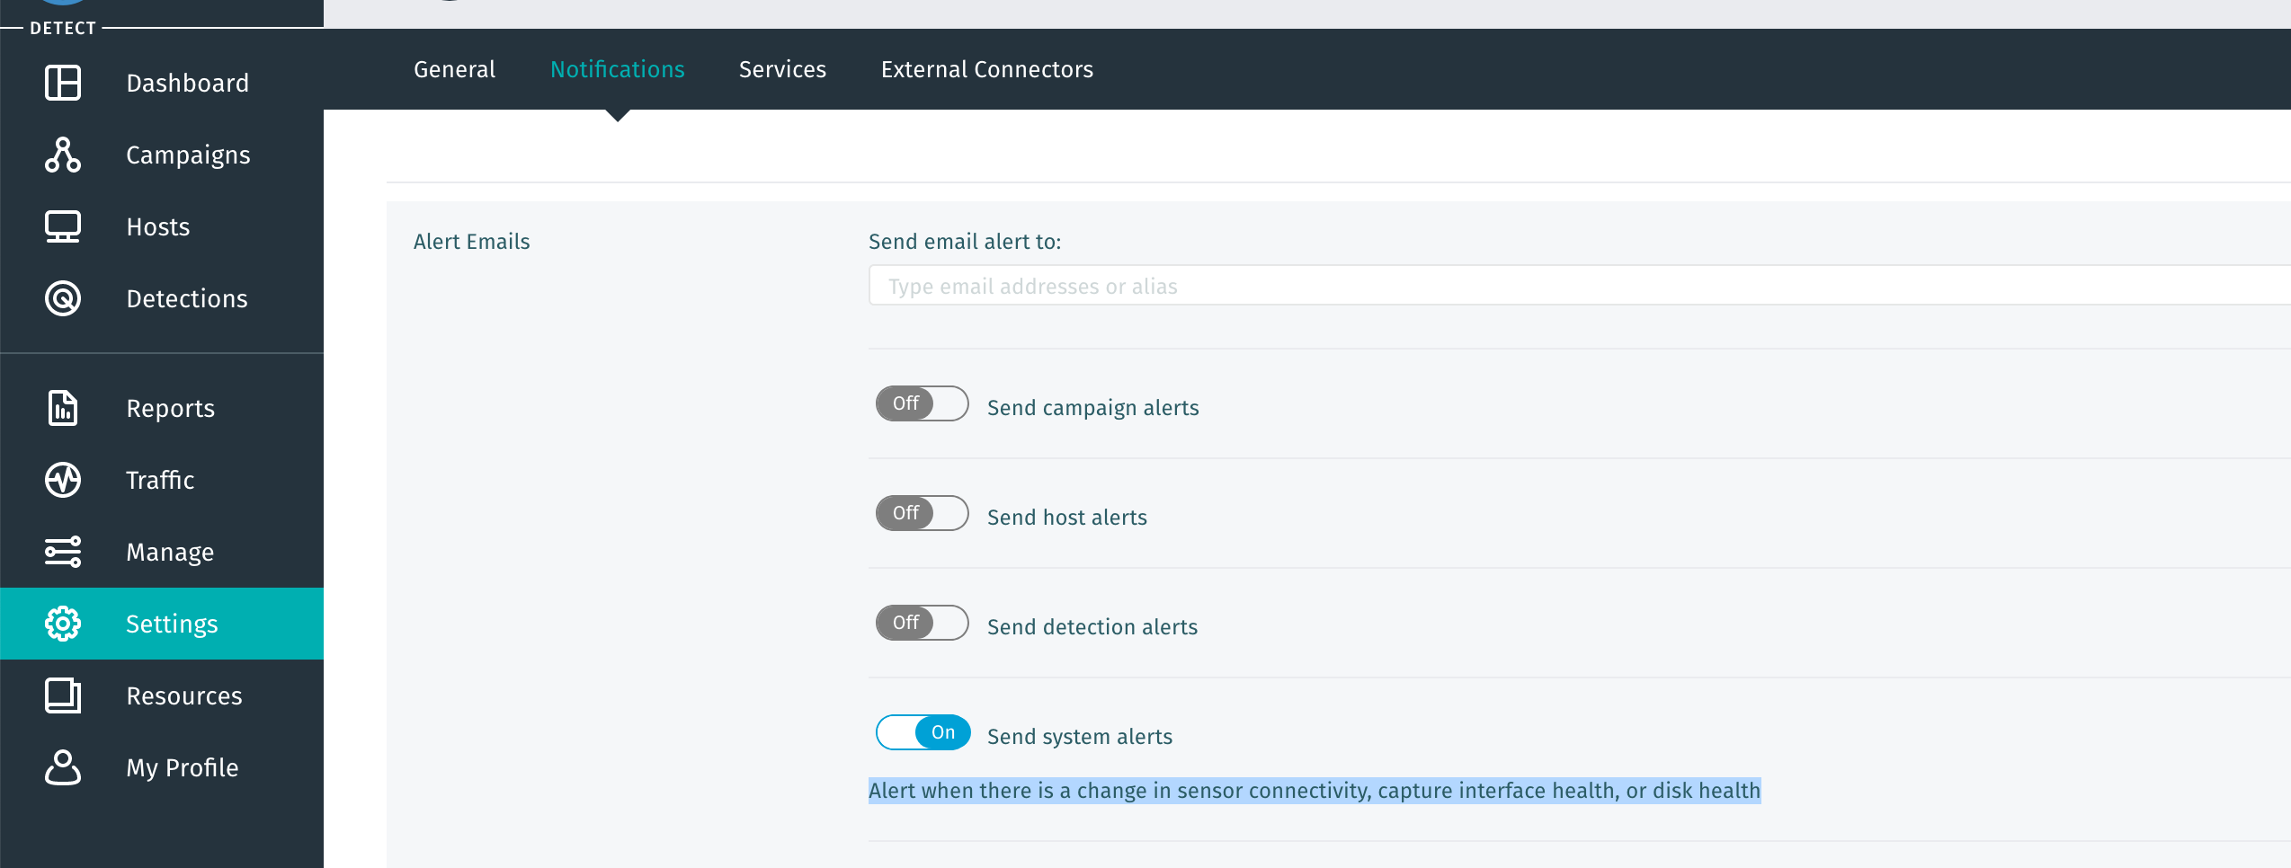Enable the Send campaign alerts toggle

[x=922, y=404]
